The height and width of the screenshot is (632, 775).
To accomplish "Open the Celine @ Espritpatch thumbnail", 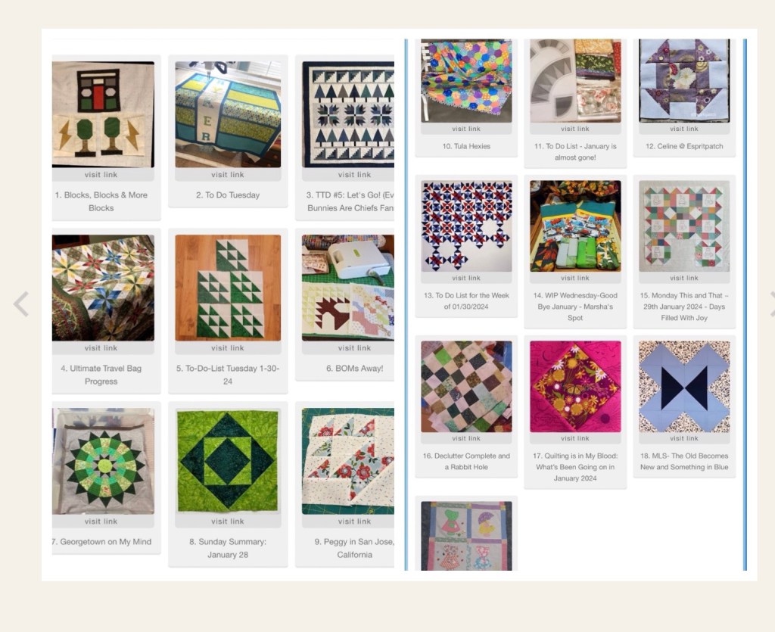I will [x=684, y=80].
